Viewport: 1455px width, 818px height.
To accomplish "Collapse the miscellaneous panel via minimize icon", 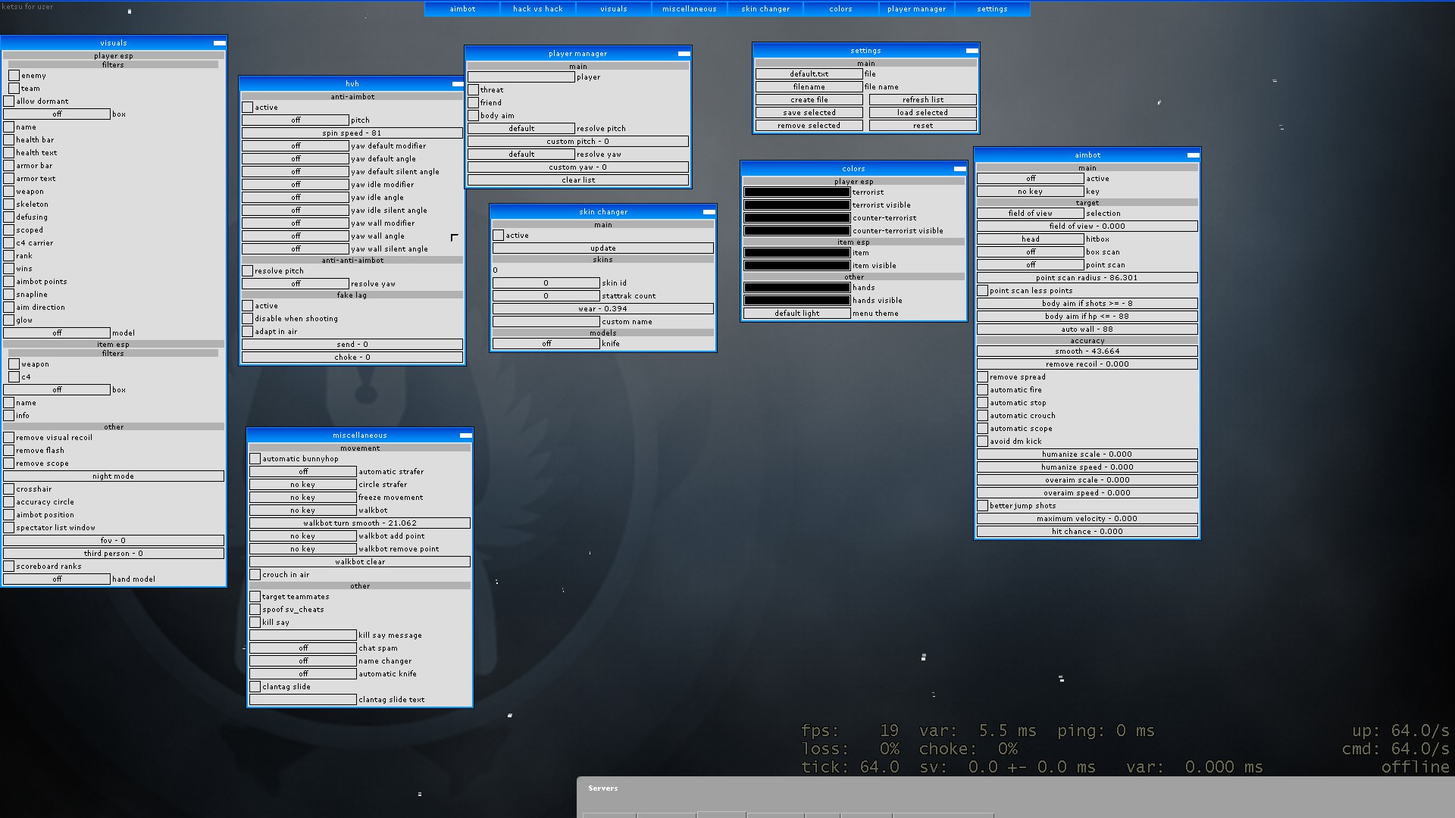I will click(465, 436).
